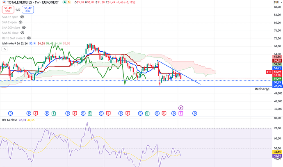283x167 pixels.
Task: Click the leftmost red E earnings marker
Action: pos(36,113)
